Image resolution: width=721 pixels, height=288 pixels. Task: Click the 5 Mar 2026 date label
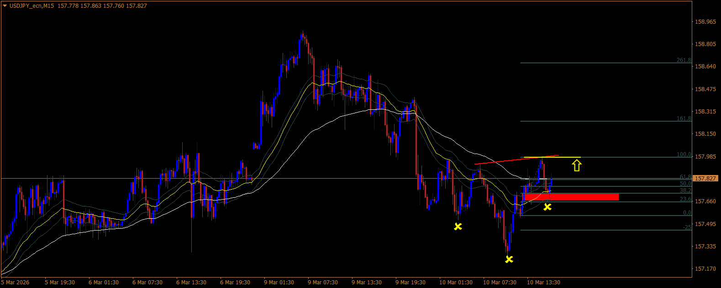(15, 283)
